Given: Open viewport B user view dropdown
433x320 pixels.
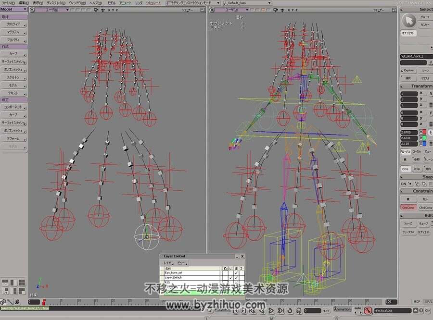Looking at the screenshot, I should pos(232,10).
